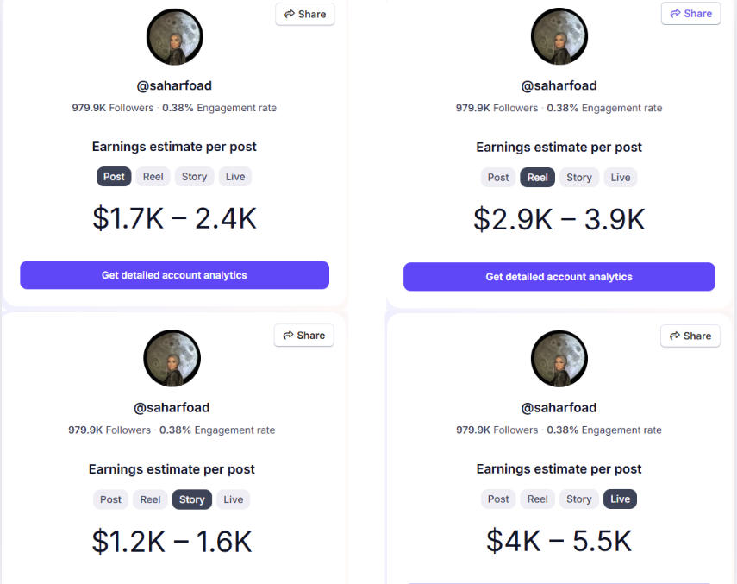Click Get detailed account analytics in right card

(x=559, y=277)
